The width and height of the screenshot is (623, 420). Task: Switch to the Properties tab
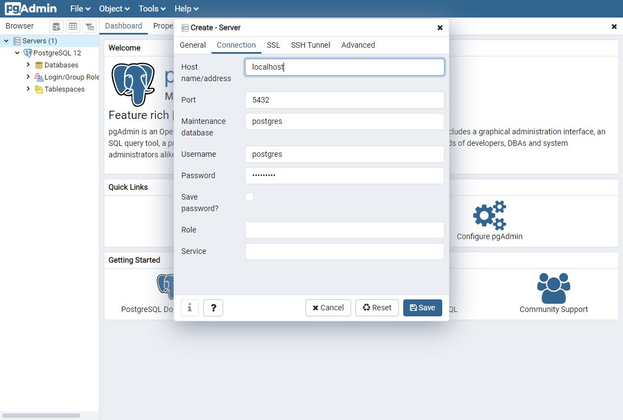pos(163,26)
